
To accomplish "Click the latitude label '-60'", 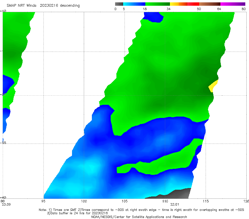I will [x=3, y=197].
